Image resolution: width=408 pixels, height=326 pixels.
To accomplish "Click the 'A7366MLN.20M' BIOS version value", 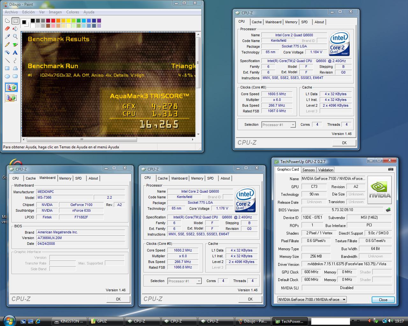I will [x=81, y=238].
